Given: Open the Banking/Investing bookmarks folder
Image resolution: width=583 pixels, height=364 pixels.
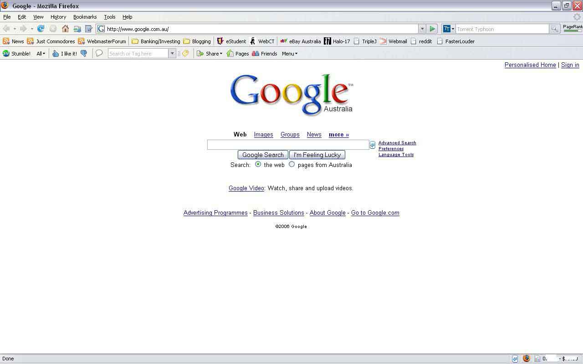Looking at the screenshot, I should 156,41.
